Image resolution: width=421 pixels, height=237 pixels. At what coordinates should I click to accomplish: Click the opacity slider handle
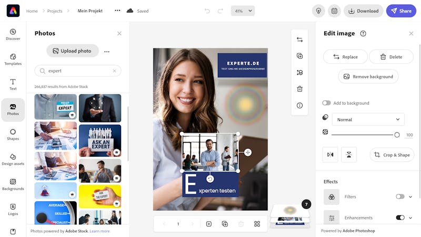tap(397, 135)
